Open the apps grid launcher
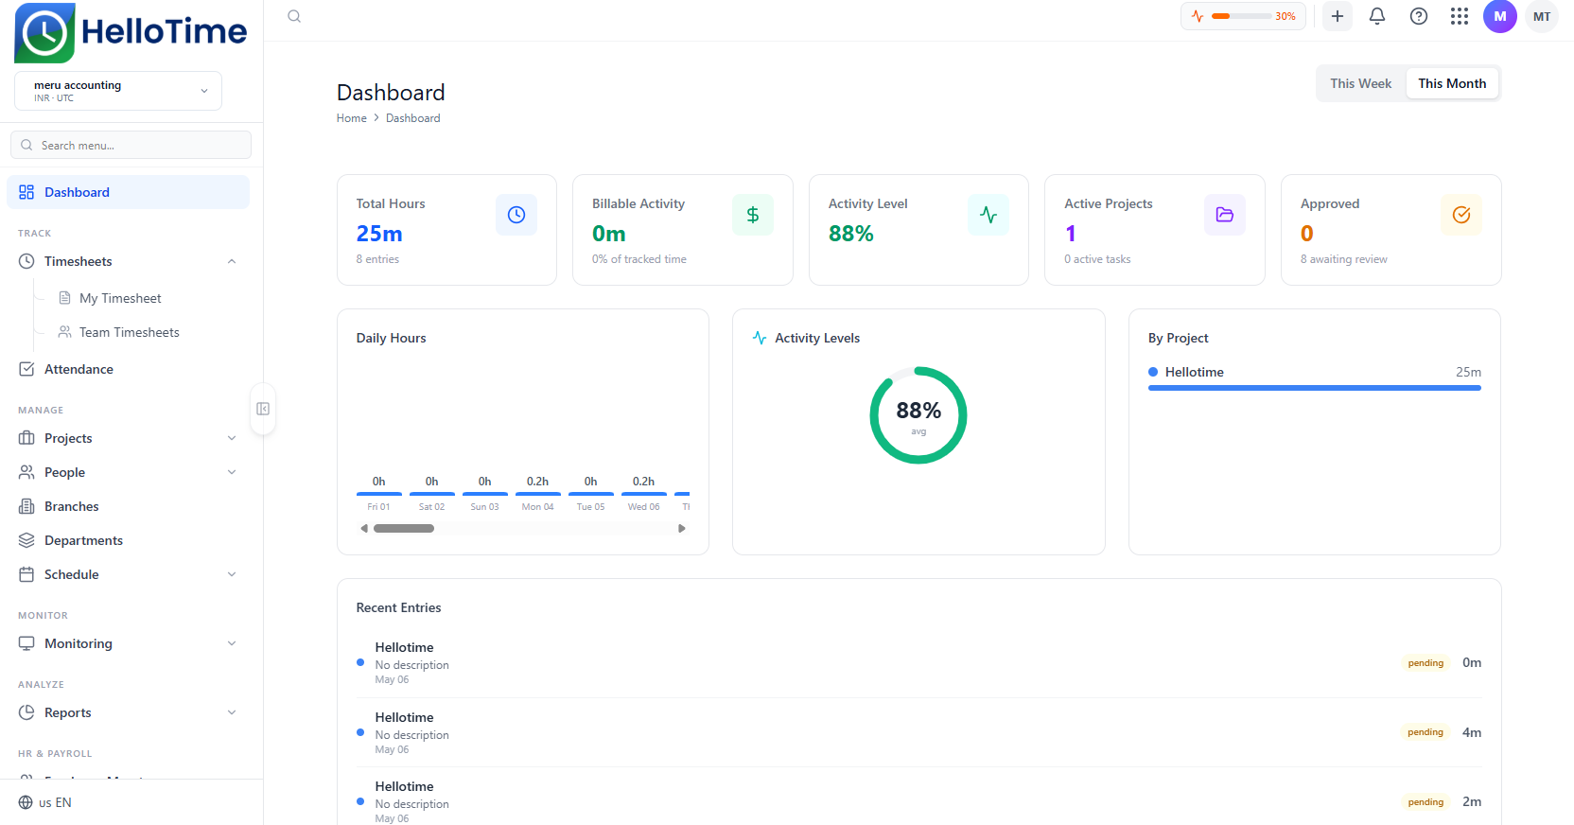The height and width of the screenshot is (825, 1574). (x=1460, y=16)
